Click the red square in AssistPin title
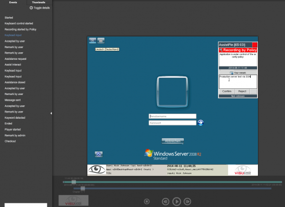Viewport: 285px width, 207px height. coord(255,45)
